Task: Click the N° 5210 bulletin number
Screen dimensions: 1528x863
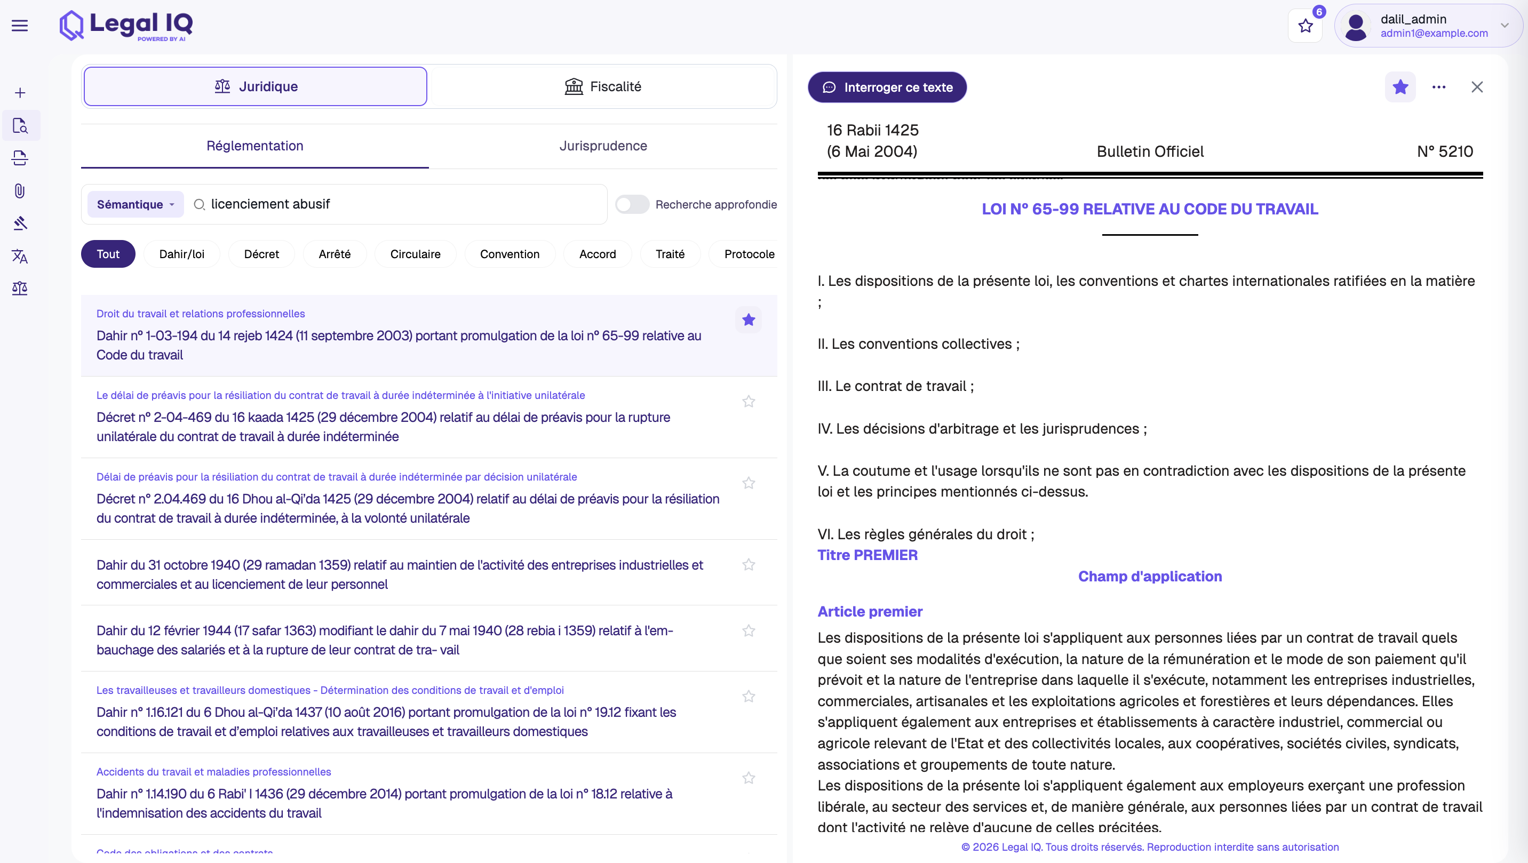Action: (1444, 152)
